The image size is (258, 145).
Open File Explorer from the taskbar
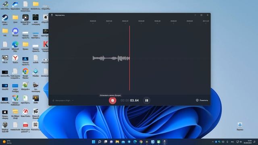click(117, 142)
